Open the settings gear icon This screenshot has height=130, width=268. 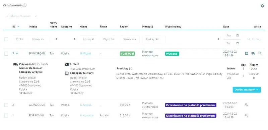263,6
